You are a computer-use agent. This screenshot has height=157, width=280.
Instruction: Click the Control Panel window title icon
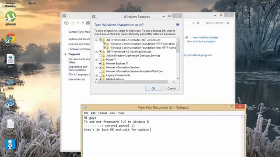64,16
